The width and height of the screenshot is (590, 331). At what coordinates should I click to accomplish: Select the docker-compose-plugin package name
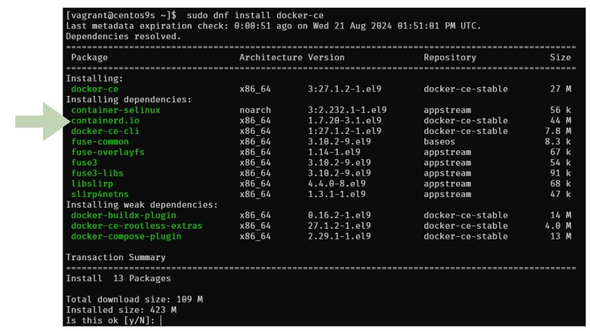point(126,236)
